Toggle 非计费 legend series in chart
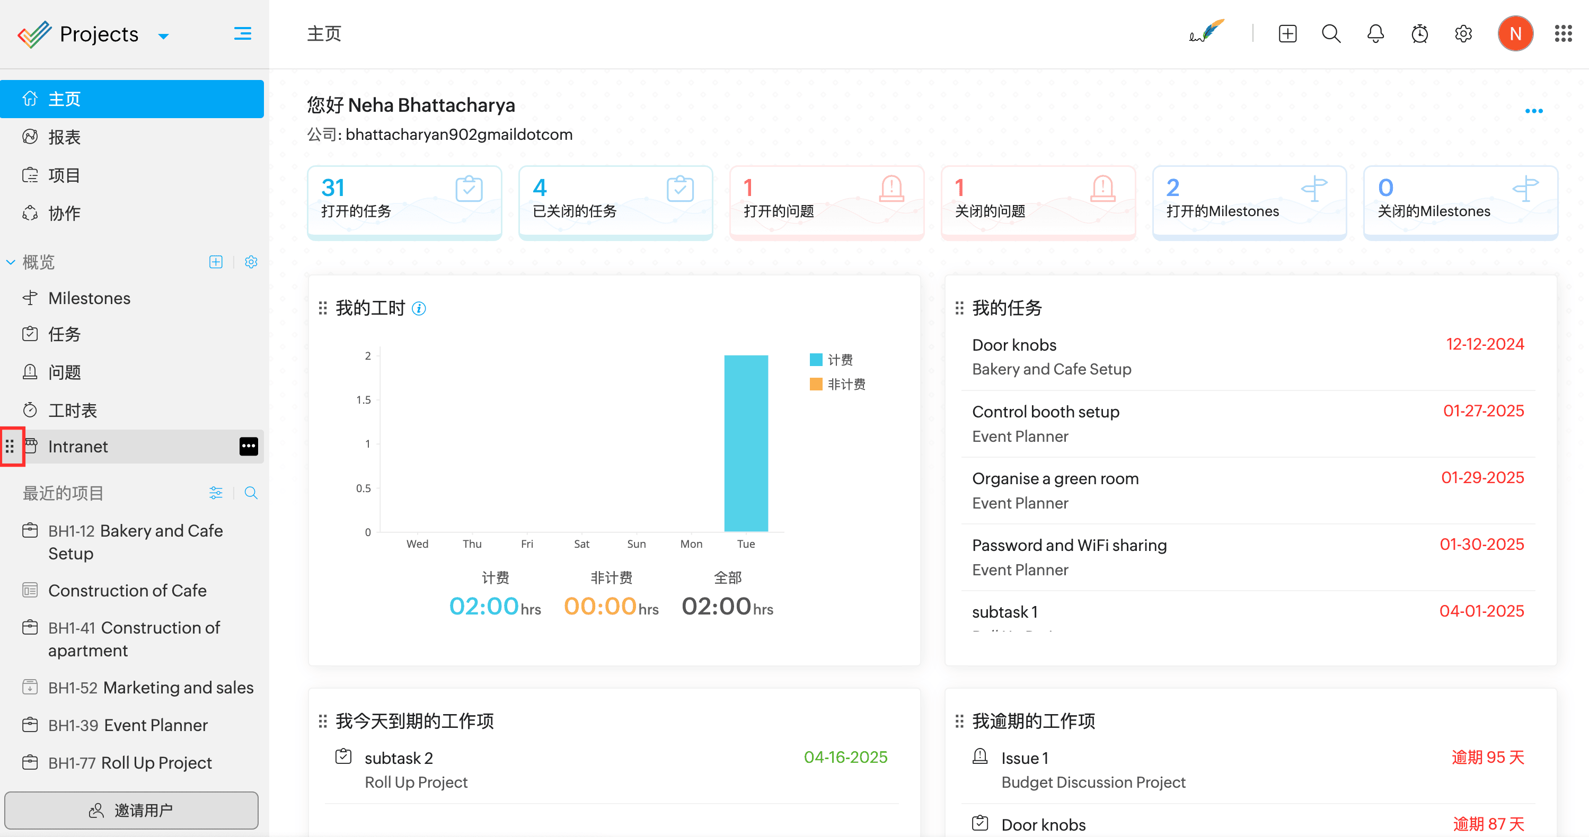This screenshot has height=837, width=1589. coord(837,385)
